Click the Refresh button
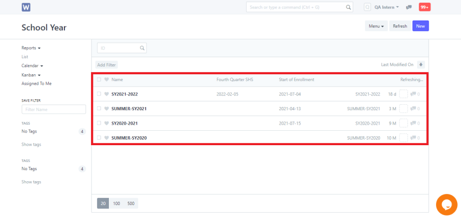This screenshot has width=461, height=220. (400, 26)
